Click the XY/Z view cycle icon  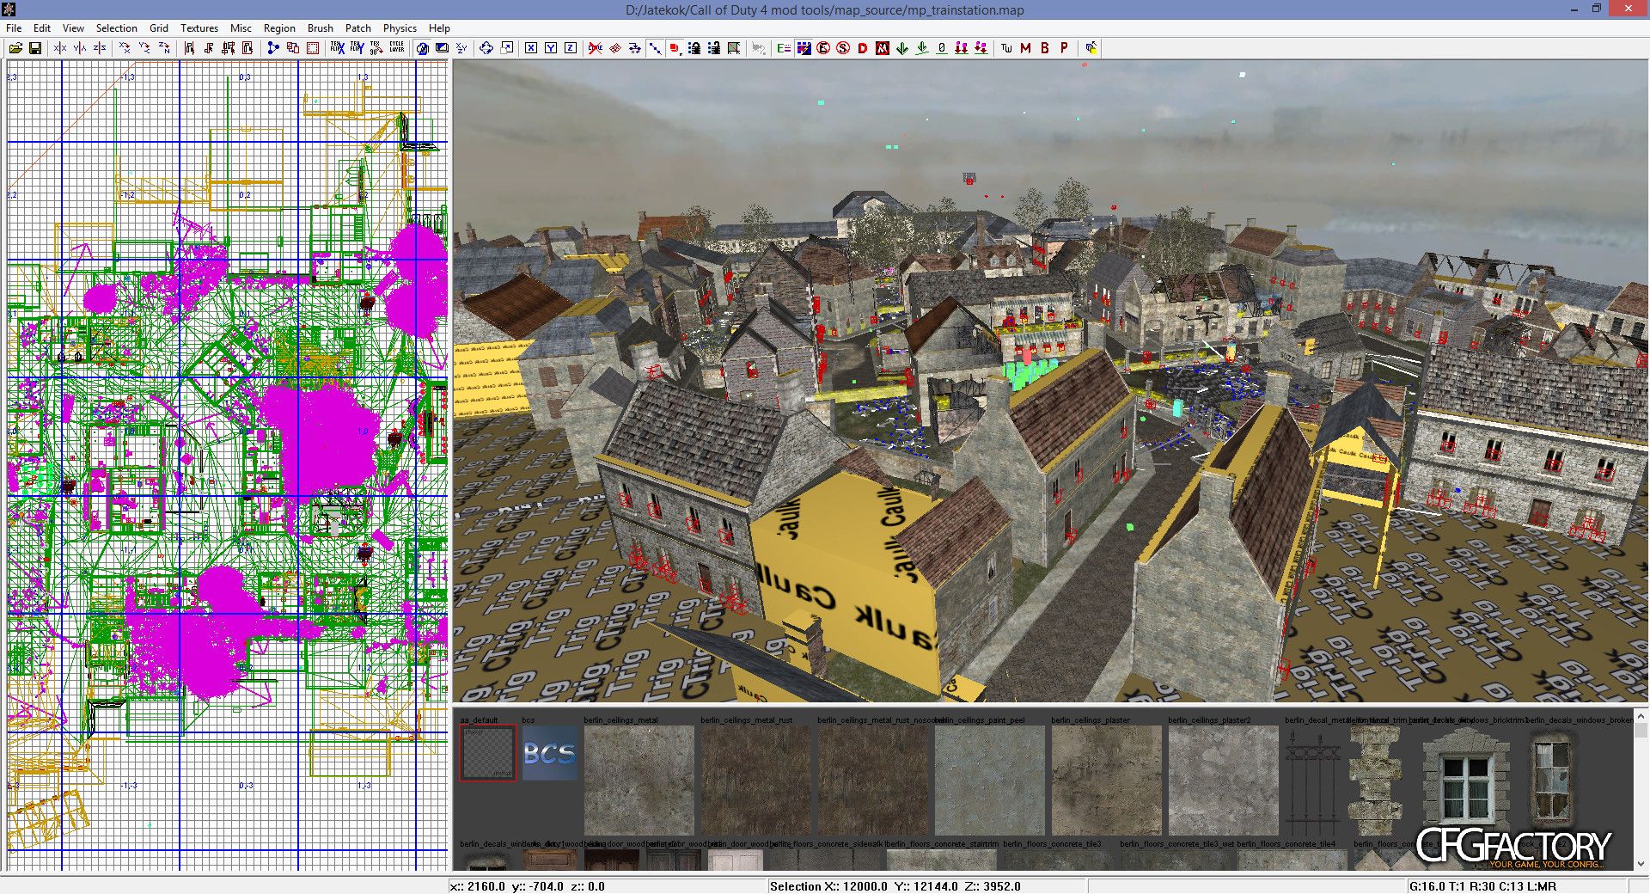(461, 48)
